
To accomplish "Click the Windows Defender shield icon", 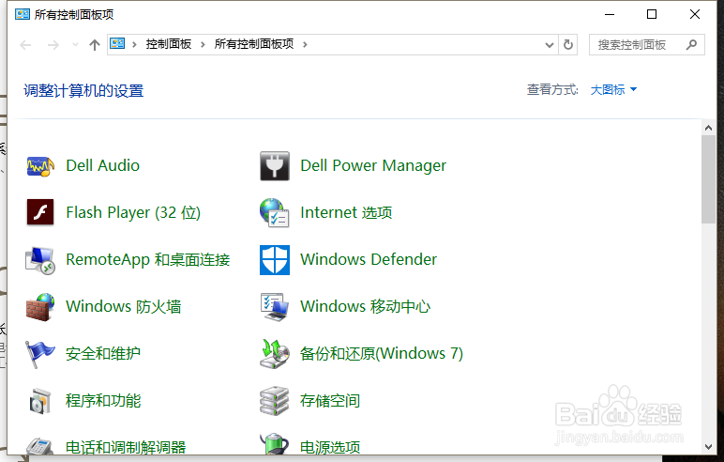I will (x=275, y=260).
